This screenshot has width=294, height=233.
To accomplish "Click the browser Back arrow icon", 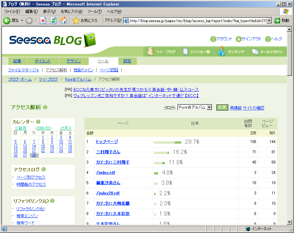I will point(7,20).
